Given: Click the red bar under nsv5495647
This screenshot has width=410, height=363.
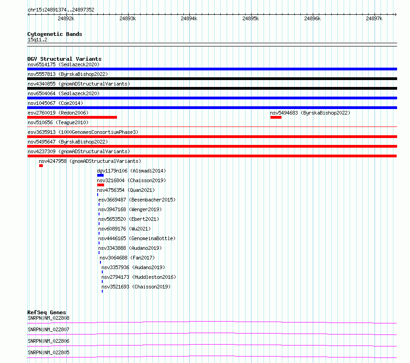Looking at the screenshot, I should click(212, 146).
